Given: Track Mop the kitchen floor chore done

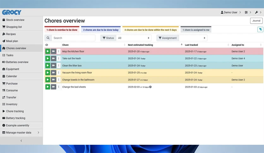Looking at the screenshot, I should [48, 51].
